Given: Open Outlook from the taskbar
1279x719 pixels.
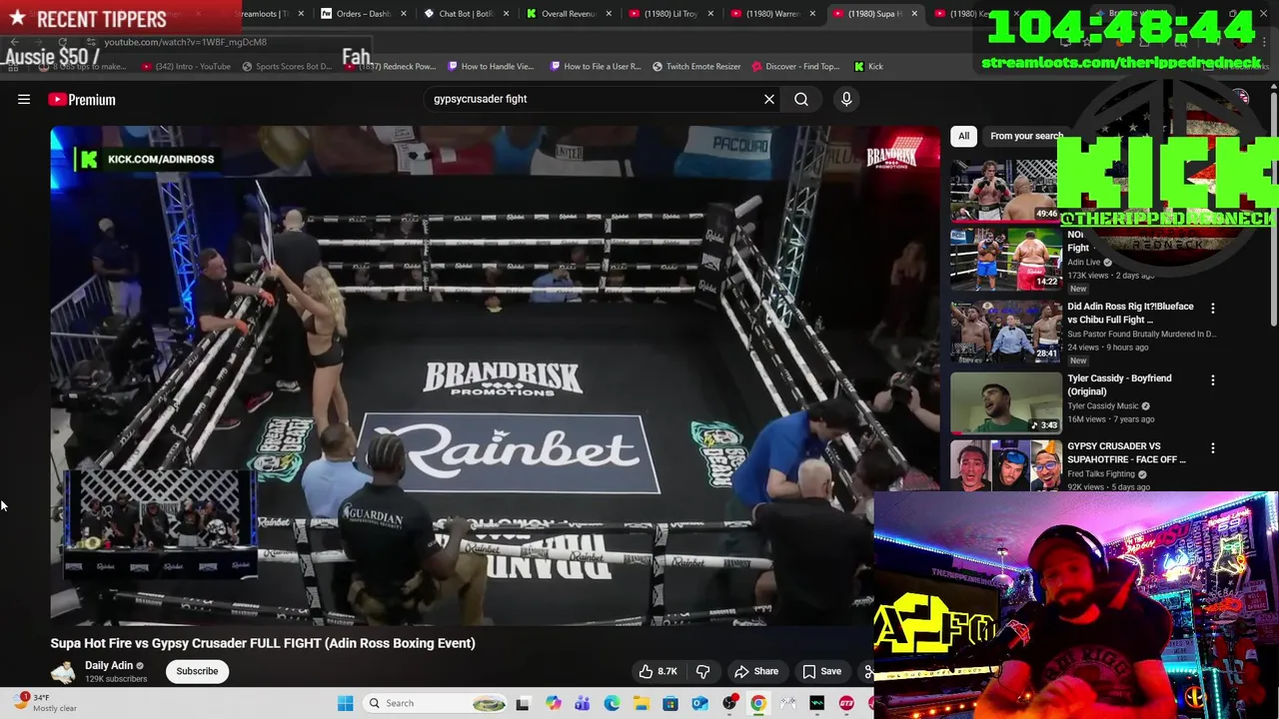Looking at the screenshot, I should tap(699, 703).
